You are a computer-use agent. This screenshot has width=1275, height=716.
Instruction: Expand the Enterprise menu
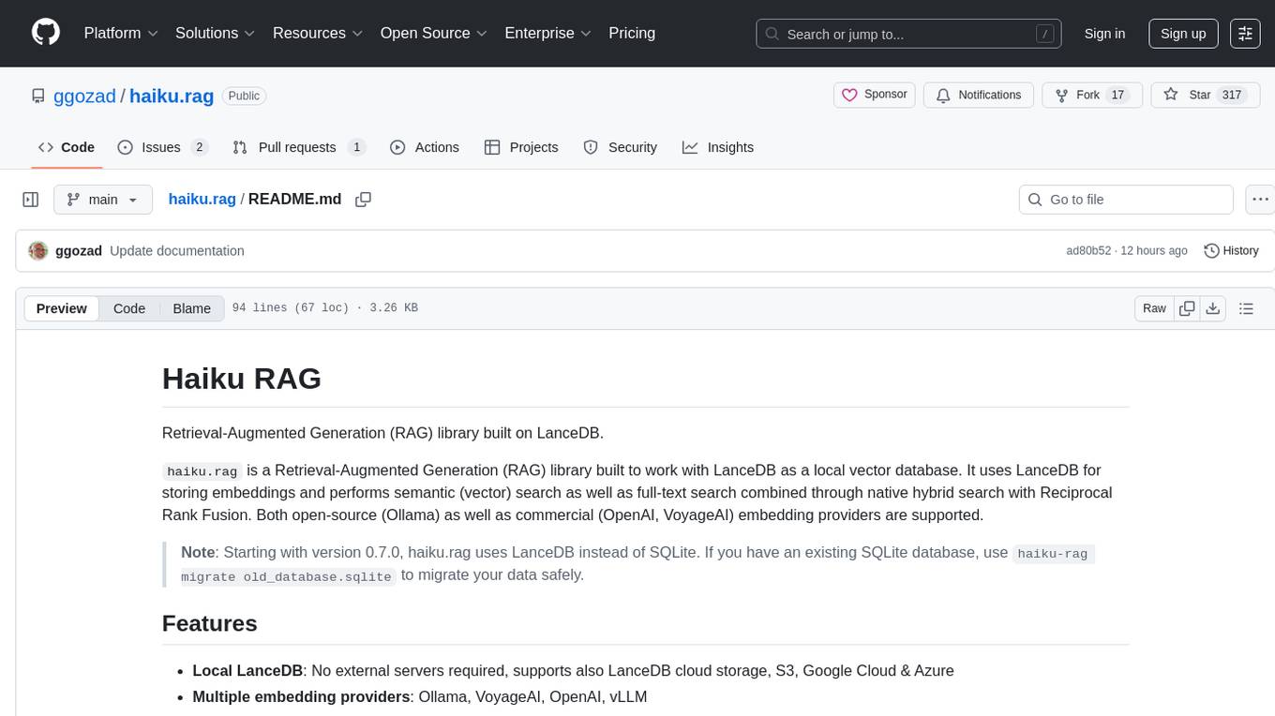tap(547, 33)
